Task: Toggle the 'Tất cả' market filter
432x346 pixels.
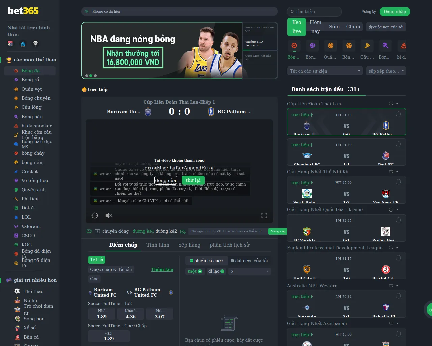Action: 97,260
